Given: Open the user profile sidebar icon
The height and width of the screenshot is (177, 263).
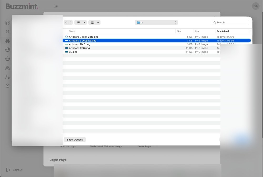Looking at the screenshot, I should pyautogui.click(x=8, y=32).
